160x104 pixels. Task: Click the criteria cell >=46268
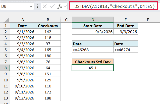click(93, 50)
